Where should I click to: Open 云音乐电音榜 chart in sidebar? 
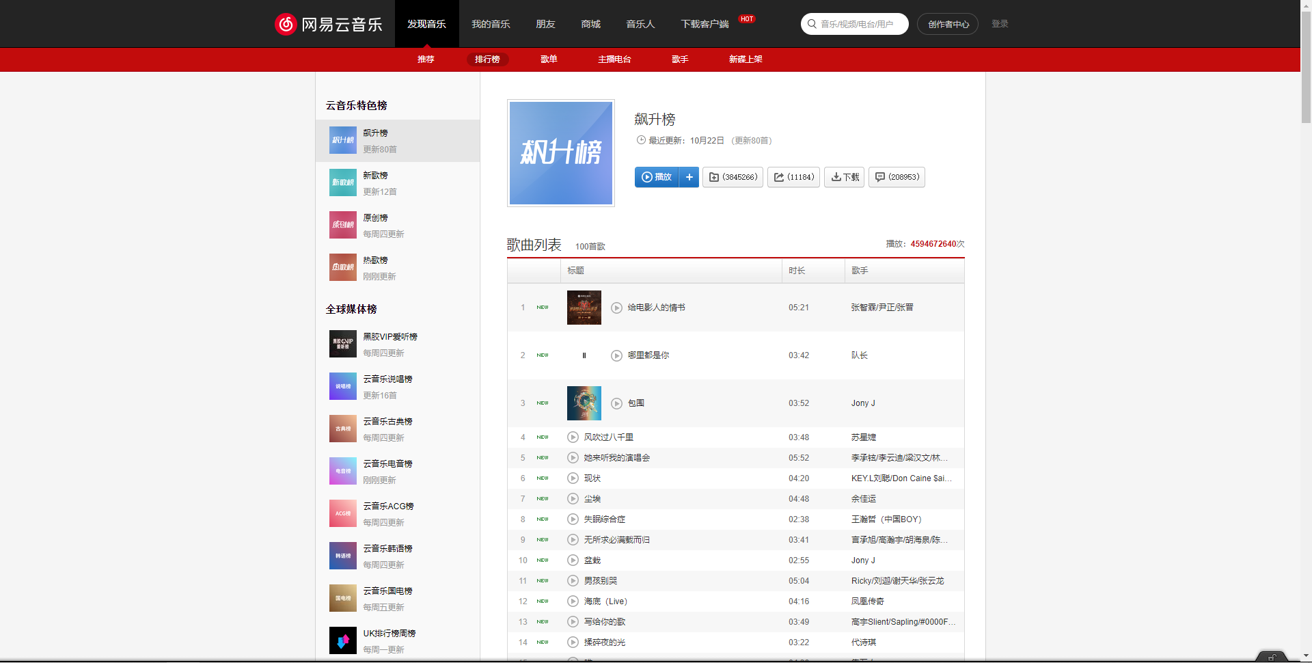coord(398,472)
